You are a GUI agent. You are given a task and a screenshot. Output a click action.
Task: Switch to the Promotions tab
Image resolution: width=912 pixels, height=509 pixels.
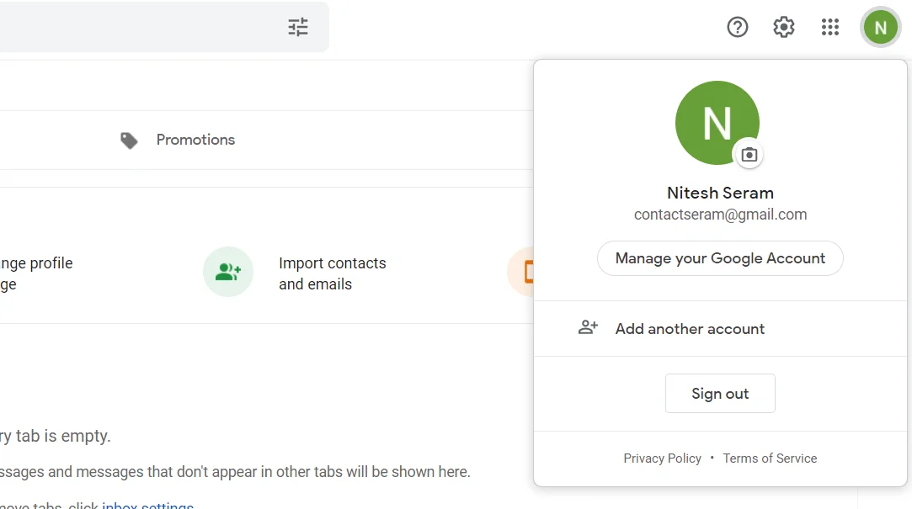coord(195,140)
